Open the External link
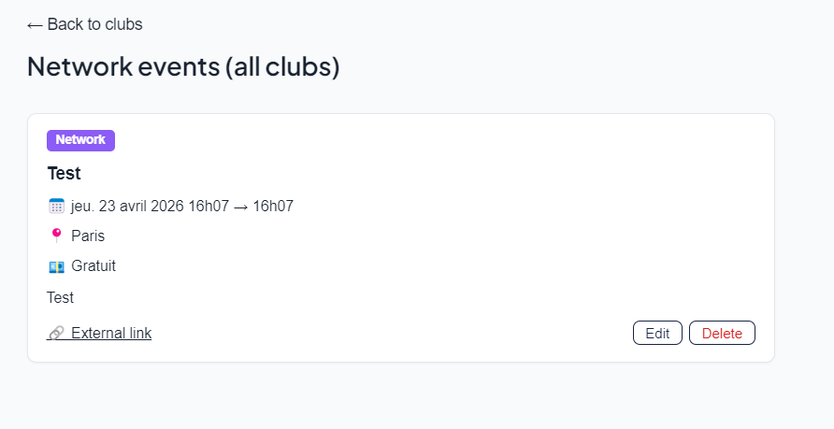Image resolution: width=834 pixels, height=429 pixels. pos(110,333)
